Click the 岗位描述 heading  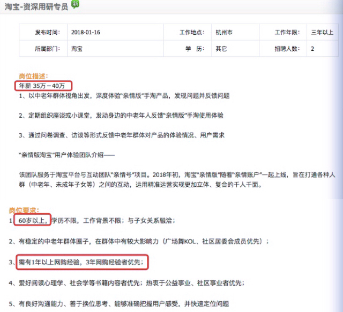[x=33, y=76]
